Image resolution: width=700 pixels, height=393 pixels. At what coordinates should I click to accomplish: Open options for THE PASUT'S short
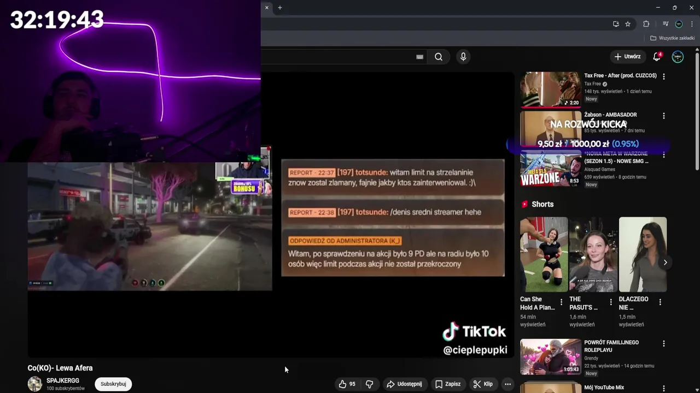pos(610,302)
